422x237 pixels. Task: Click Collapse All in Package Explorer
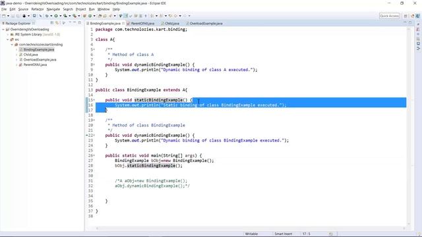click(x=52, y=23)
